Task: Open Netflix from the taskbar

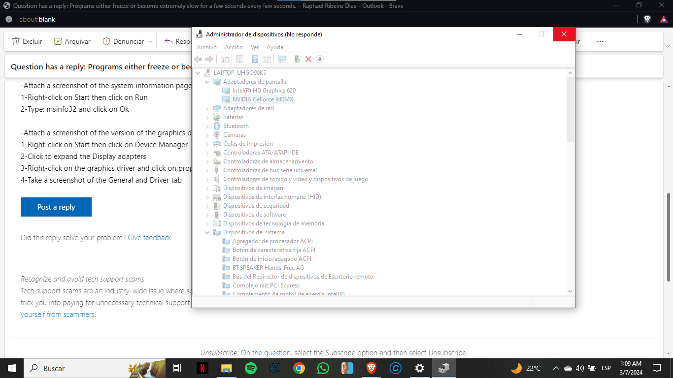Action: [202, 368]
